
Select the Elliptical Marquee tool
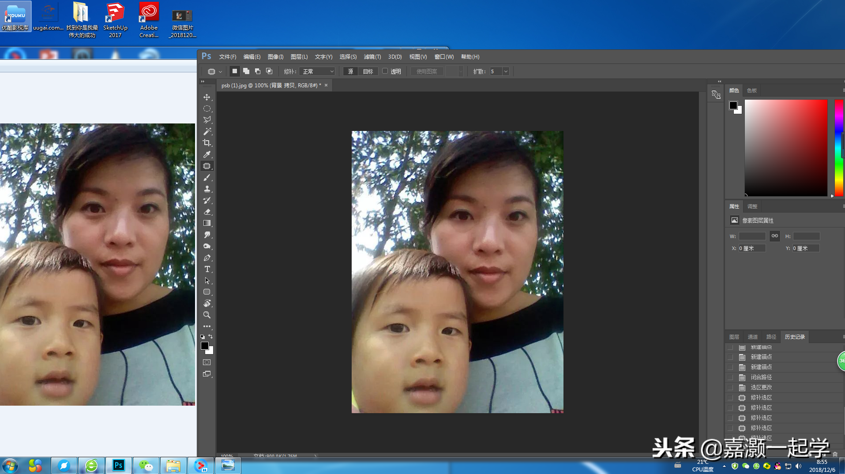coord(207,108)
